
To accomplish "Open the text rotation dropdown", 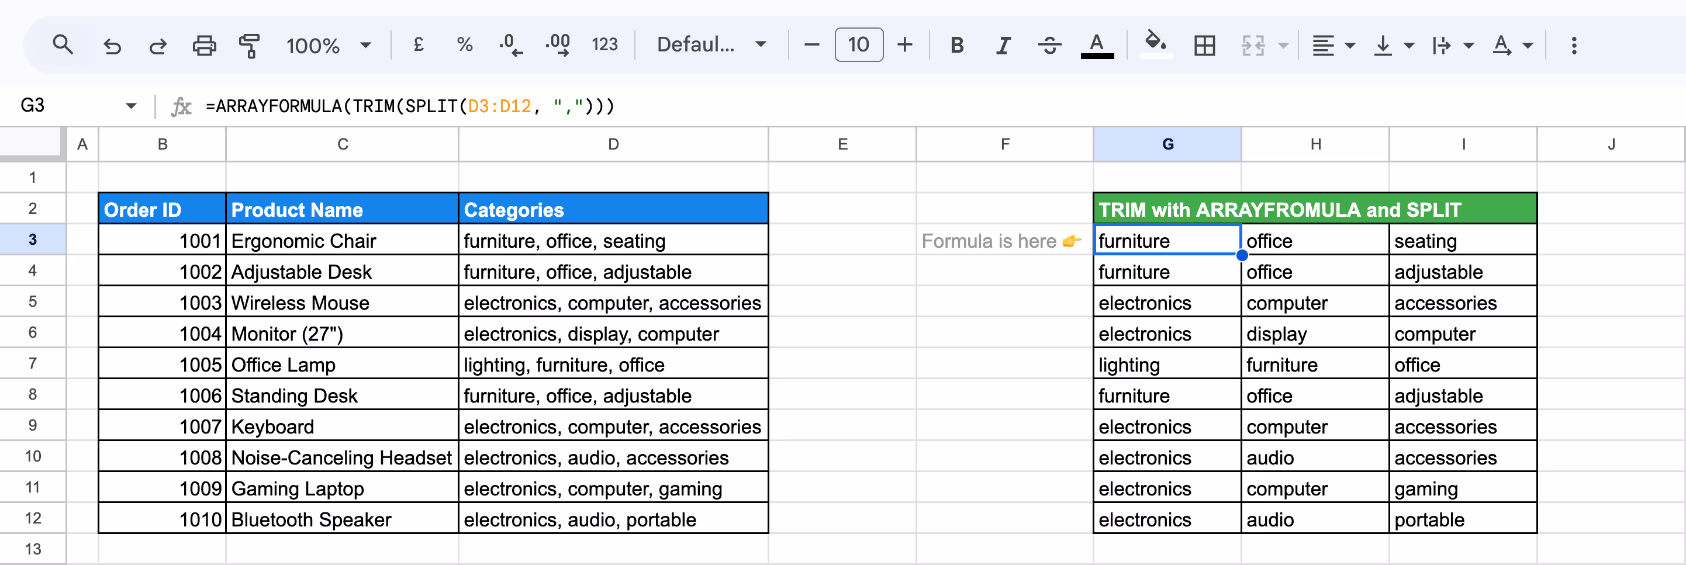I will click(1512, 45).
